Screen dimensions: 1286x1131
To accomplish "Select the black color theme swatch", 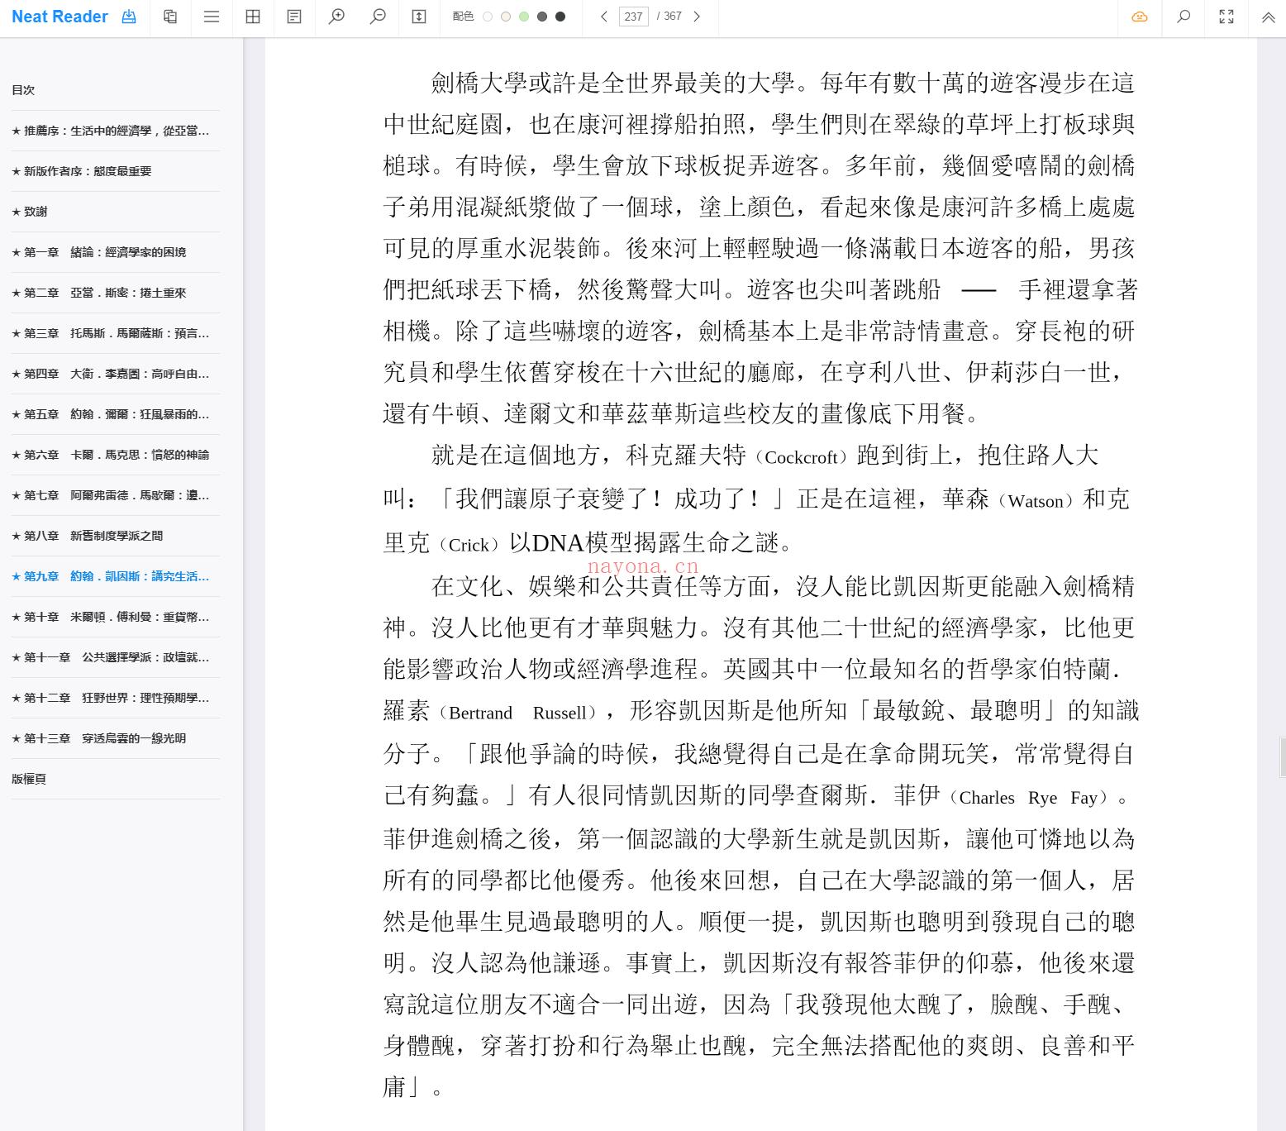I will (x=560, y=17).
